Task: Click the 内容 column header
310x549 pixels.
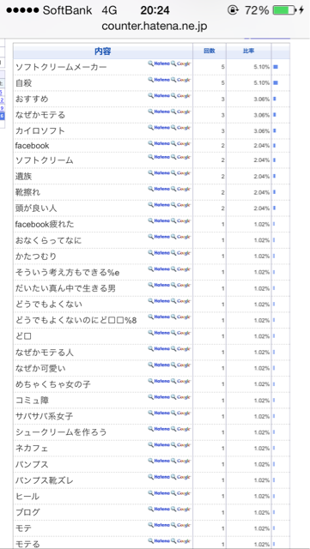Action: point(103,51)
